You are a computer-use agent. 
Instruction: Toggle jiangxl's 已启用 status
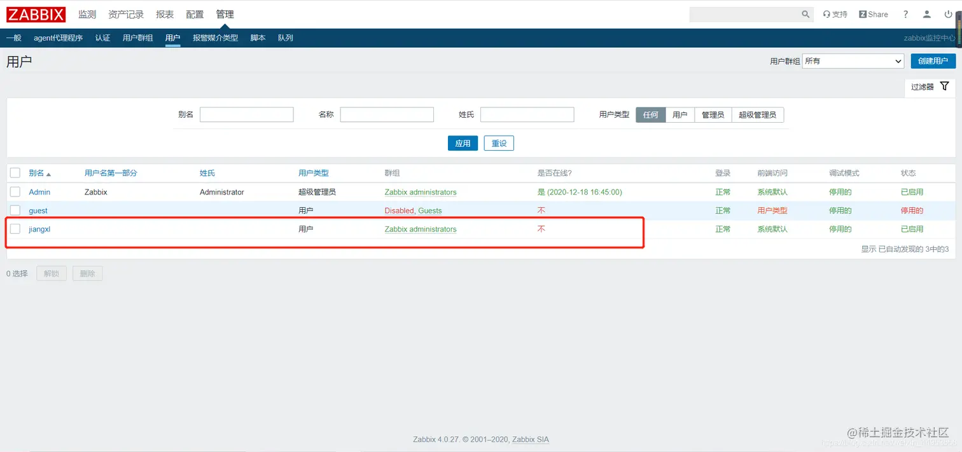point(912,229)
